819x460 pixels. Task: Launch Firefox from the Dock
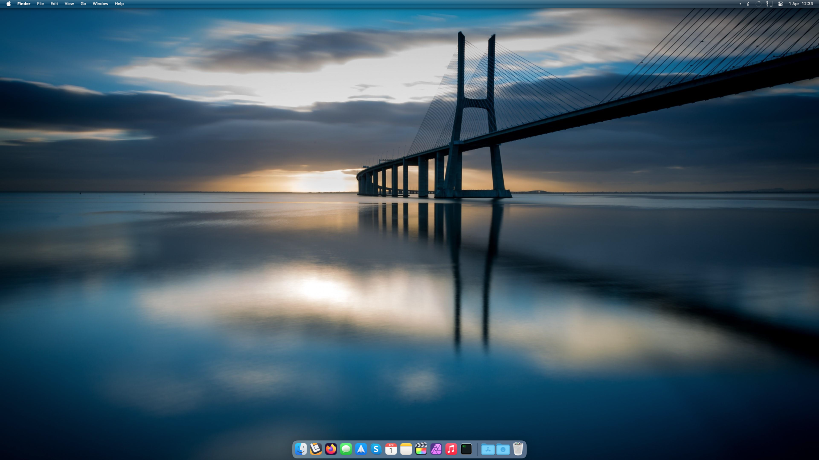coord(331,449)
